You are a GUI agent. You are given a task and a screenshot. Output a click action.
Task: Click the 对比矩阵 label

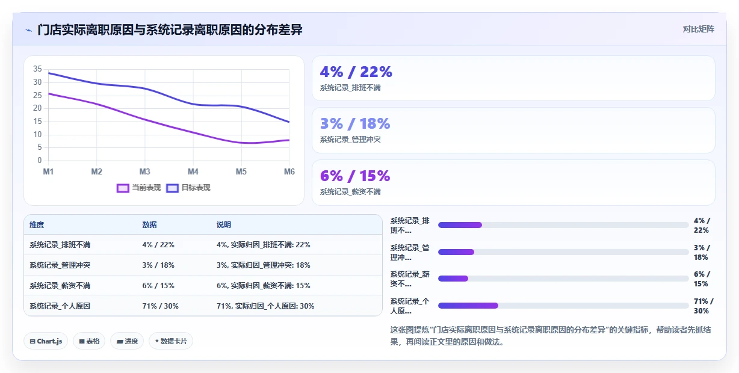[x=698, y=29]
